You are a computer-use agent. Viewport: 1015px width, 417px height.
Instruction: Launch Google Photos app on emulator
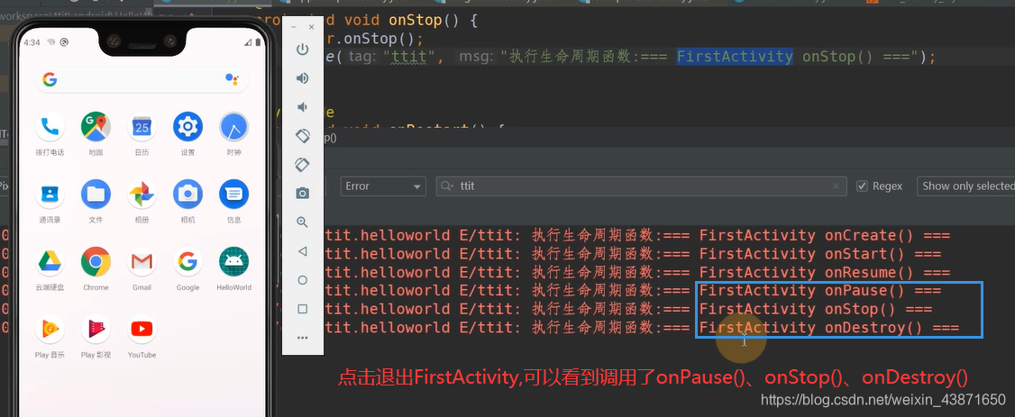pyautogui.click(x=142, y=194)
